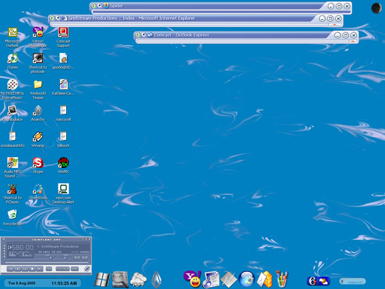
Task: Open the WinMX desktop icon
Action: tap(63, 163)
